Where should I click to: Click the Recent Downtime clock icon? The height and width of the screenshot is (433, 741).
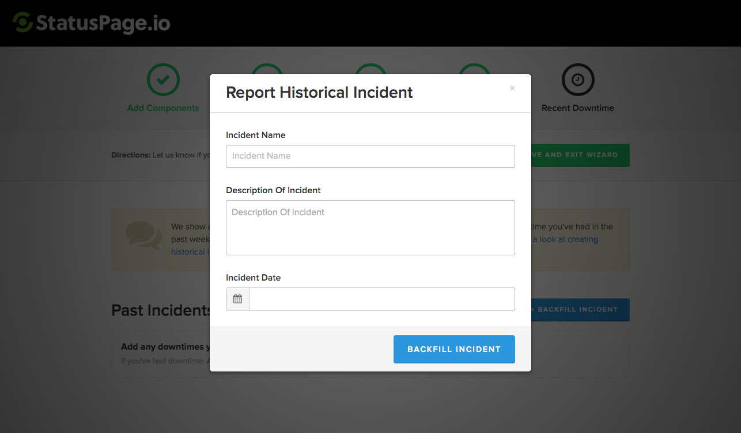pos(577,80)
